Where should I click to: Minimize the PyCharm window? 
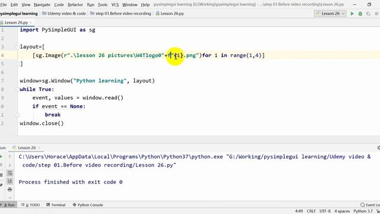pos(354,5)
